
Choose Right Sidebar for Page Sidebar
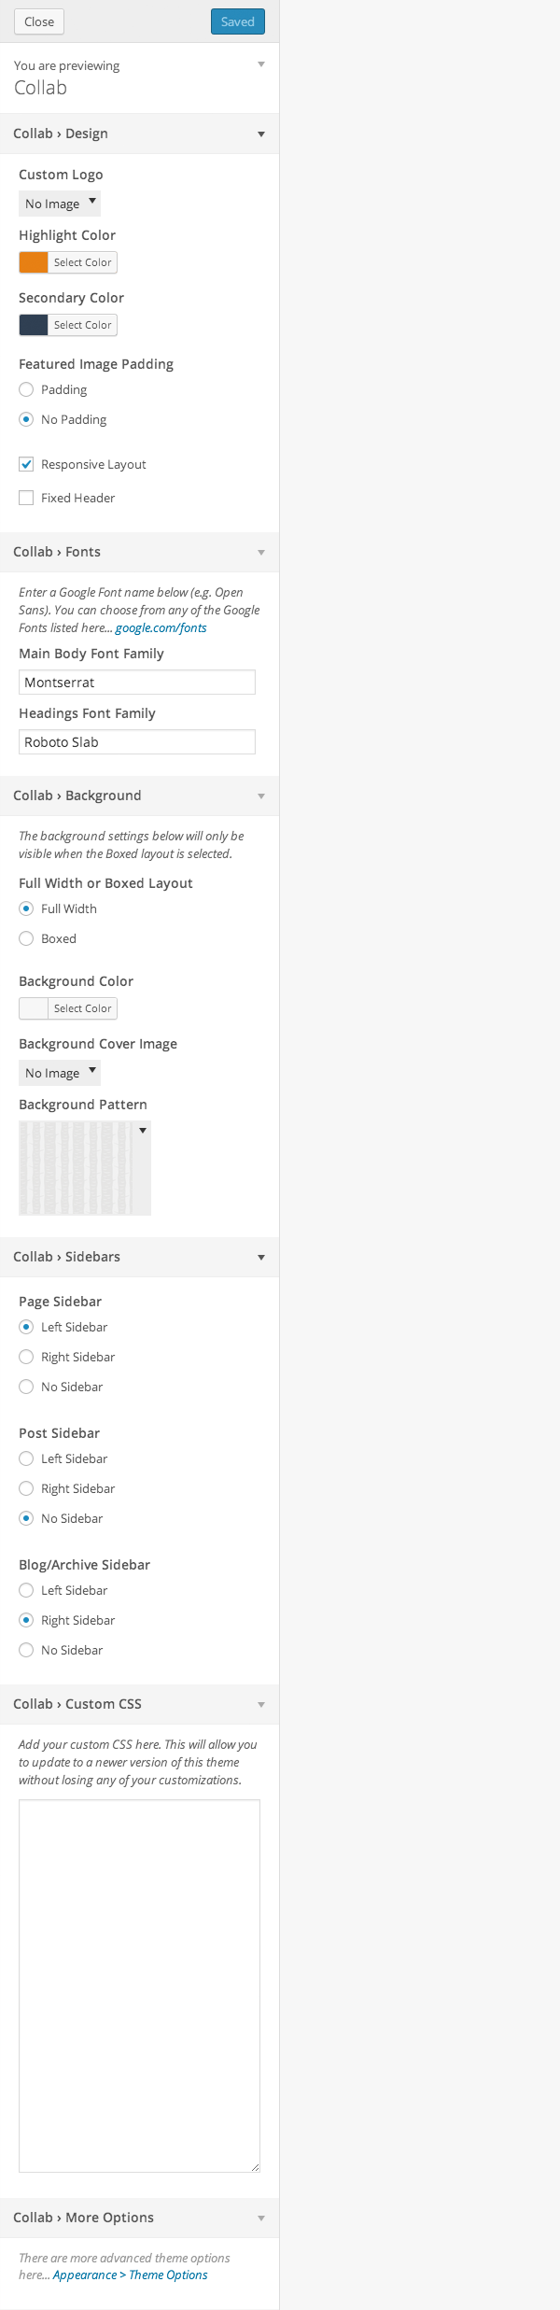click(26, 1357)
